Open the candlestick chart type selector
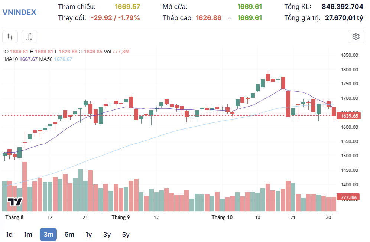The width and height of the screenshot is (370, 242). 10,37
